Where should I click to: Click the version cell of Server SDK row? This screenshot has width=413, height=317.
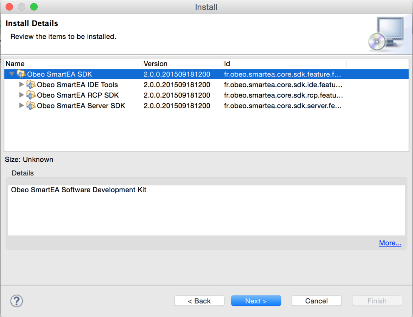(177, 106)
